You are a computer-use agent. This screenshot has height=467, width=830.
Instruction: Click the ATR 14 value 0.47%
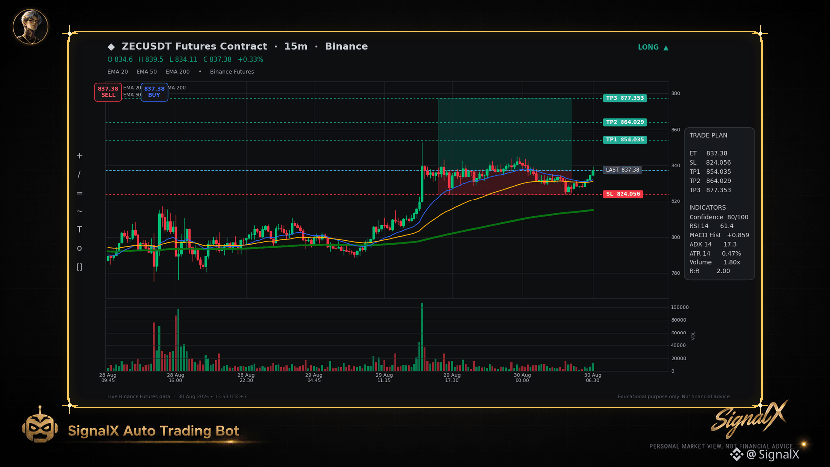click(x=731, y=254)
